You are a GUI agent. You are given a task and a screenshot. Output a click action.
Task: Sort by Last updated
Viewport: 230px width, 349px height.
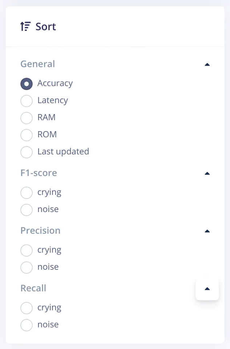point(27,152)
